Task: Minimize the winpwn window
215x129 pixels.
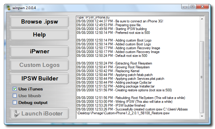Action: point(186,6)
